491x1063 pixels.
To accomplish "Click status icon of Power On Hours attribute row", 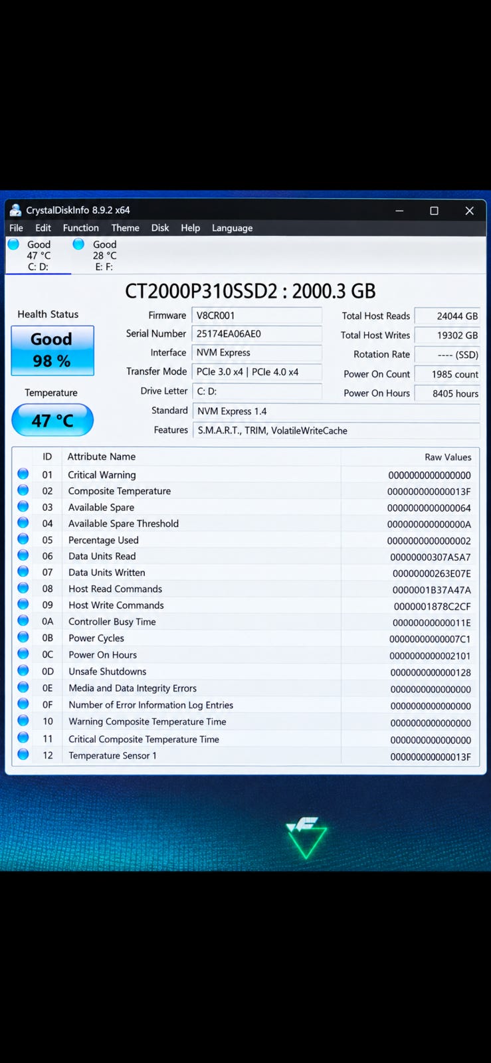I will click(x=23, y=654).
